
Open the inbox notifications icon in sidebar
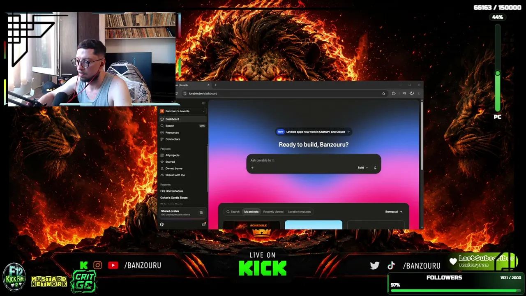tap(203, 224)
